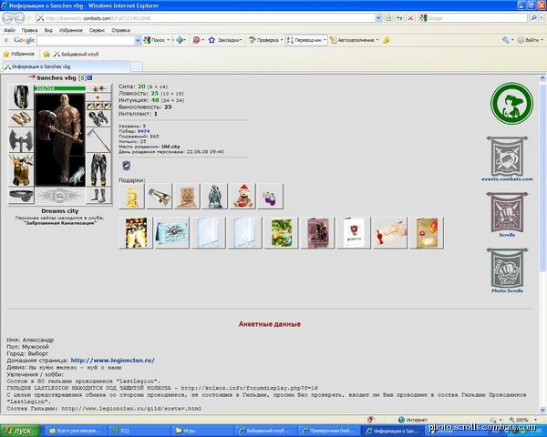Open the parchment sack gift
547x437 pixels.
tap(187, 197)
